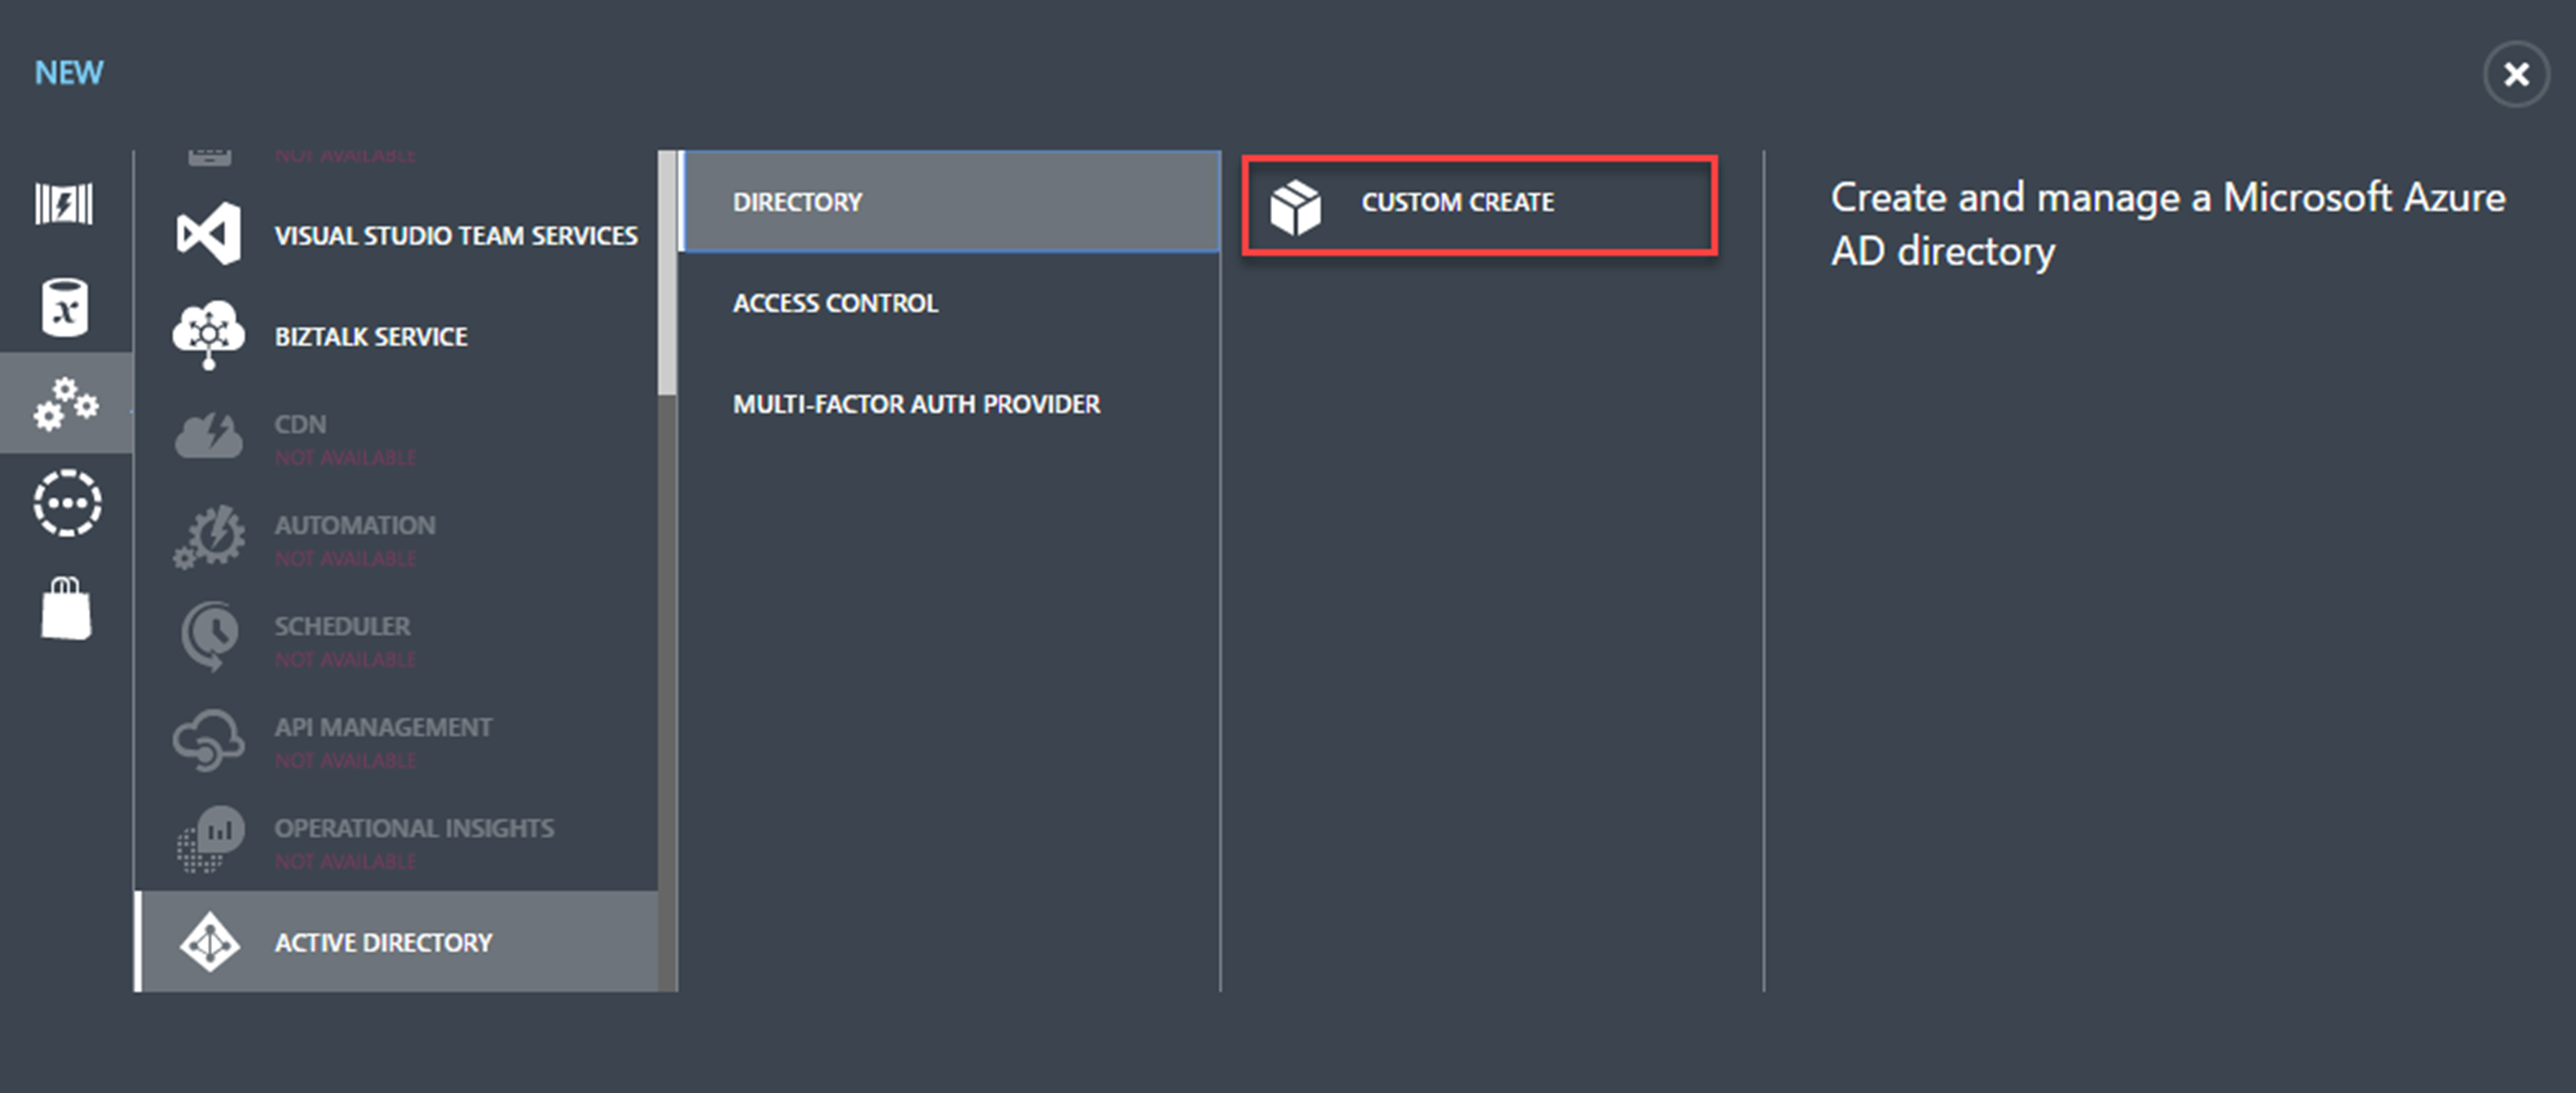Click the Scheduler clock icon
The image size is (2576, 1093).
210,636
